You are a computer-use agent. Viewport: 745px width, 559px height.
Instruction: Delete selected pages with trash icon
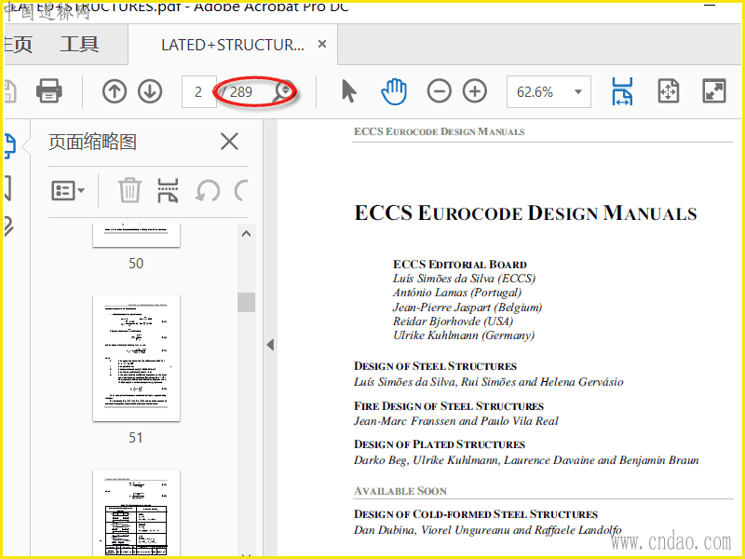(x=129, y=191)
